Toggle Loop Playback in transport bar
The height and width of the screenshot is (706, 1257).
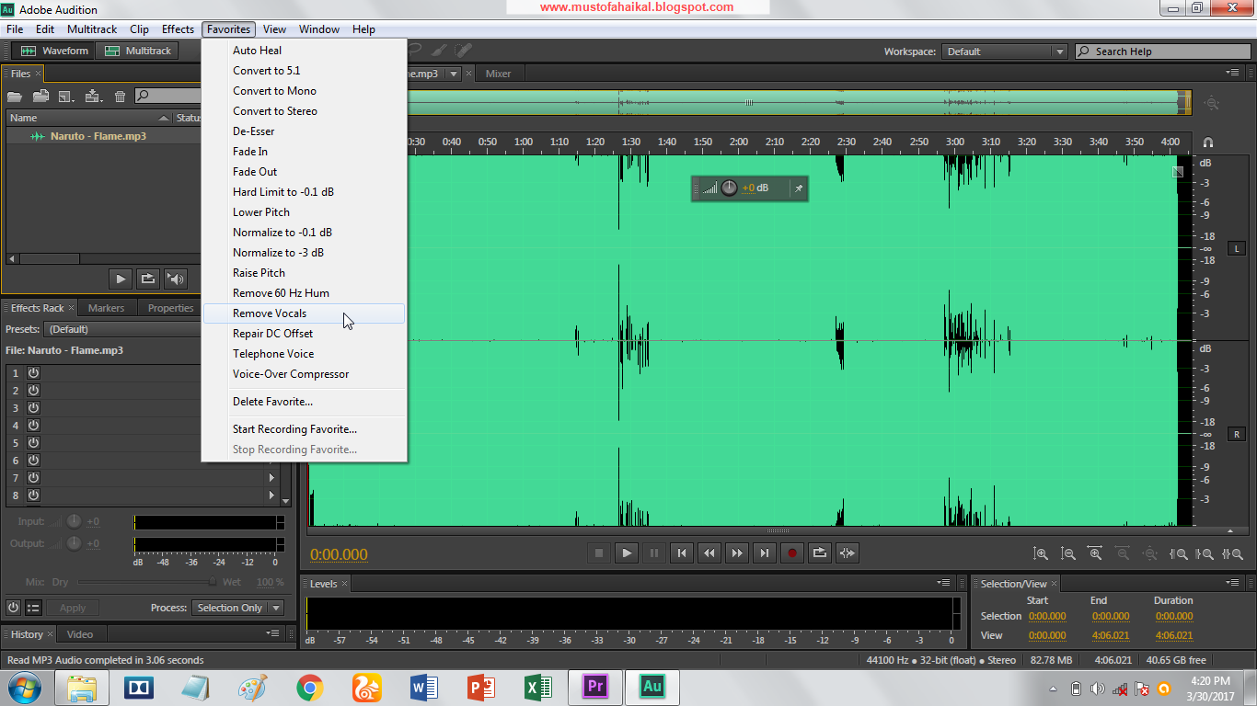coord(820,552)
